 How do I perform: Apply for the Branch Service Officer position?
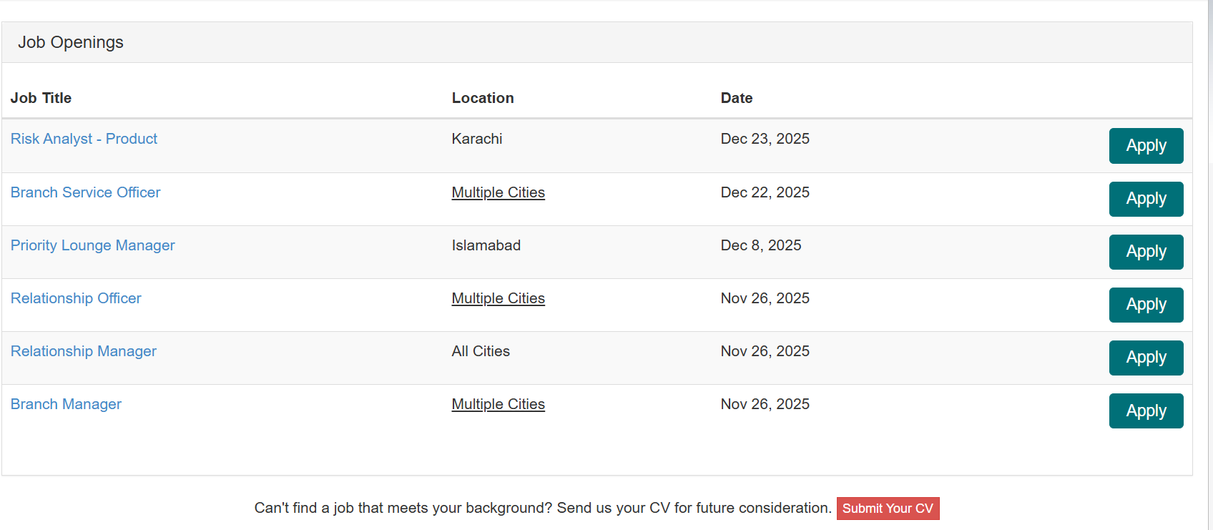[1146, 199]
